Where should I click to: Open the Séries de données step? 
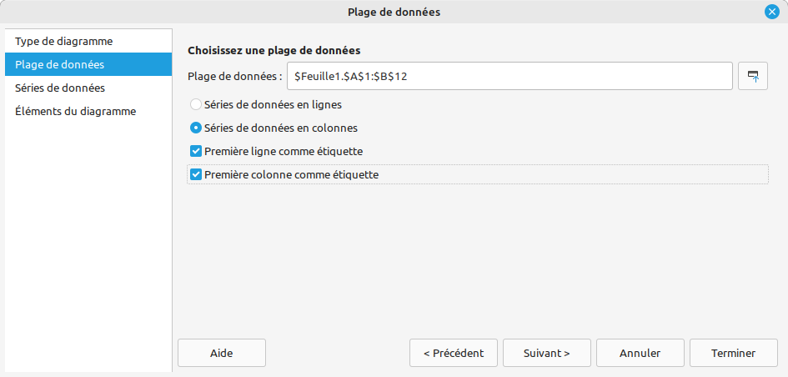click(x=59, y=88)
